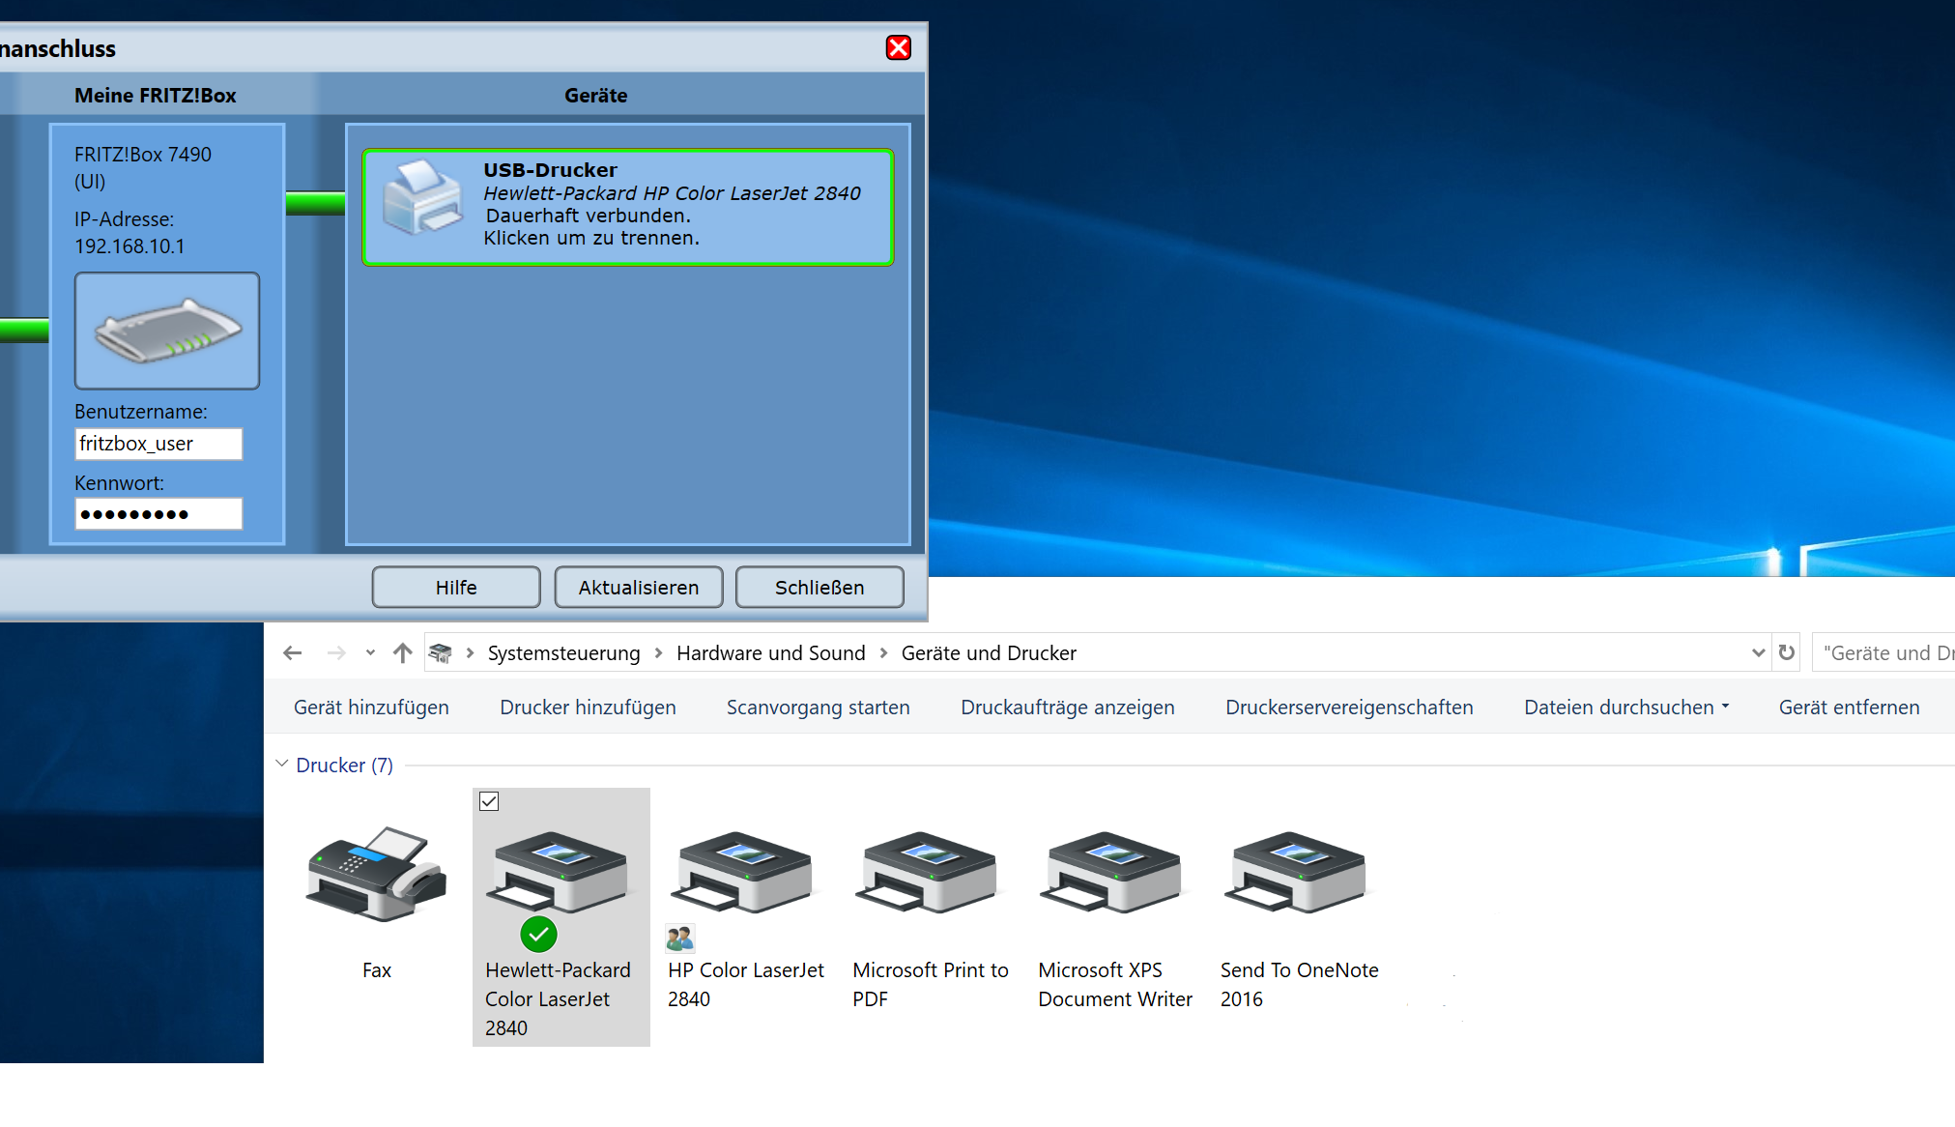The width and height of the screenshot is (1955, 1127).
Task: Click Druckerservereigenschaften in the toolbar
Action: [x=1349, y=708]
